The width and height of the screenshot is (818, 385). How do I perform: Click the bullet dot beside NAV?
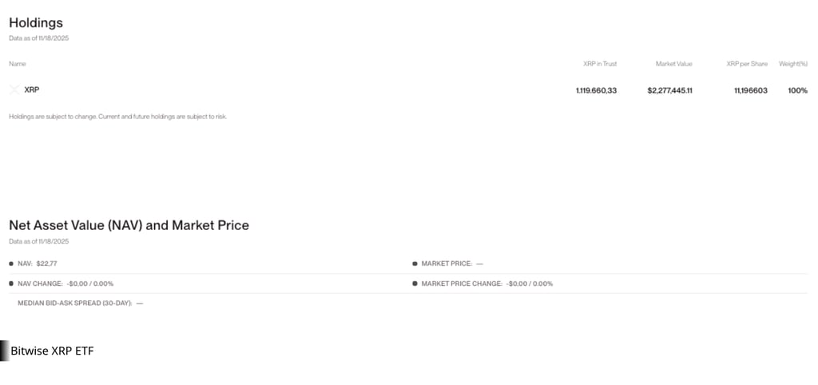point(11,264)
